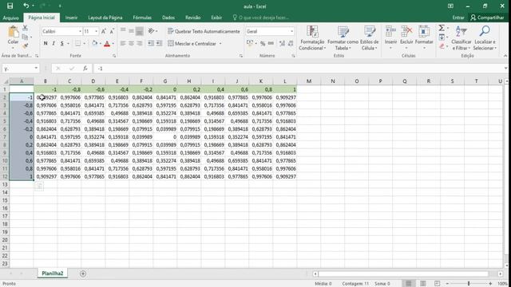Apply the red font color
This screenshot has height=287, width=511.
tap(106, 44)
